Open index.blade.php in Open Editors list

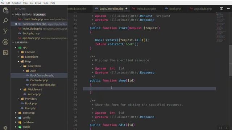click(x=39, y=29)
